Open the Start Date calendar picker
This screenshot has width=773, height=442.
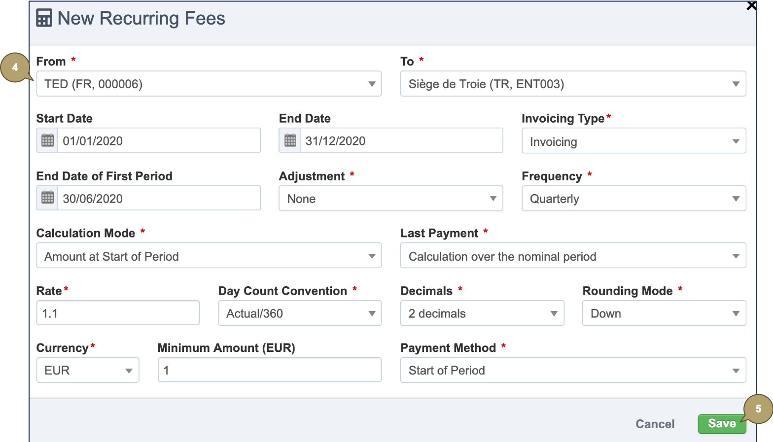[46, 140]
